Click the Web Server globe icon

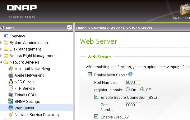pyautogui.click(x=11, y=108)
